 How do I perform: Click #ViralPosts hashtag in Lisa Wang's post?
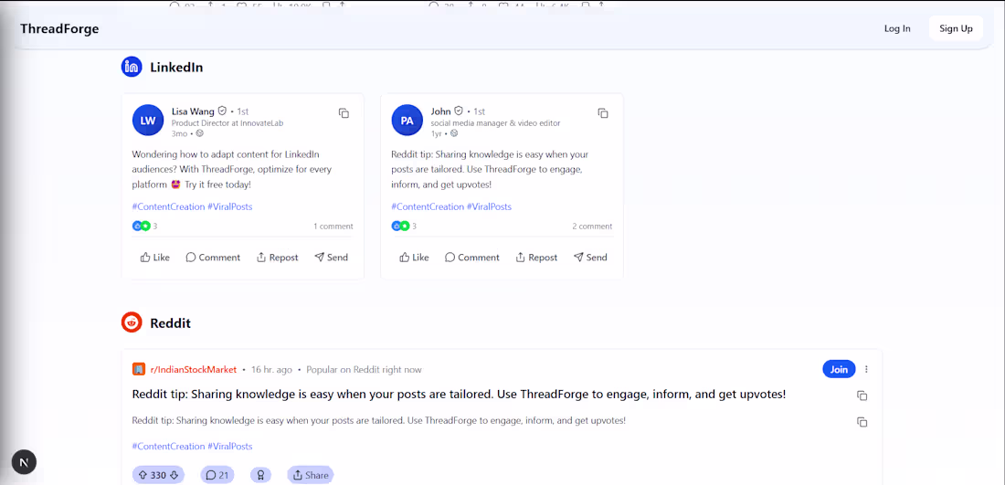[x=229, y=207]
